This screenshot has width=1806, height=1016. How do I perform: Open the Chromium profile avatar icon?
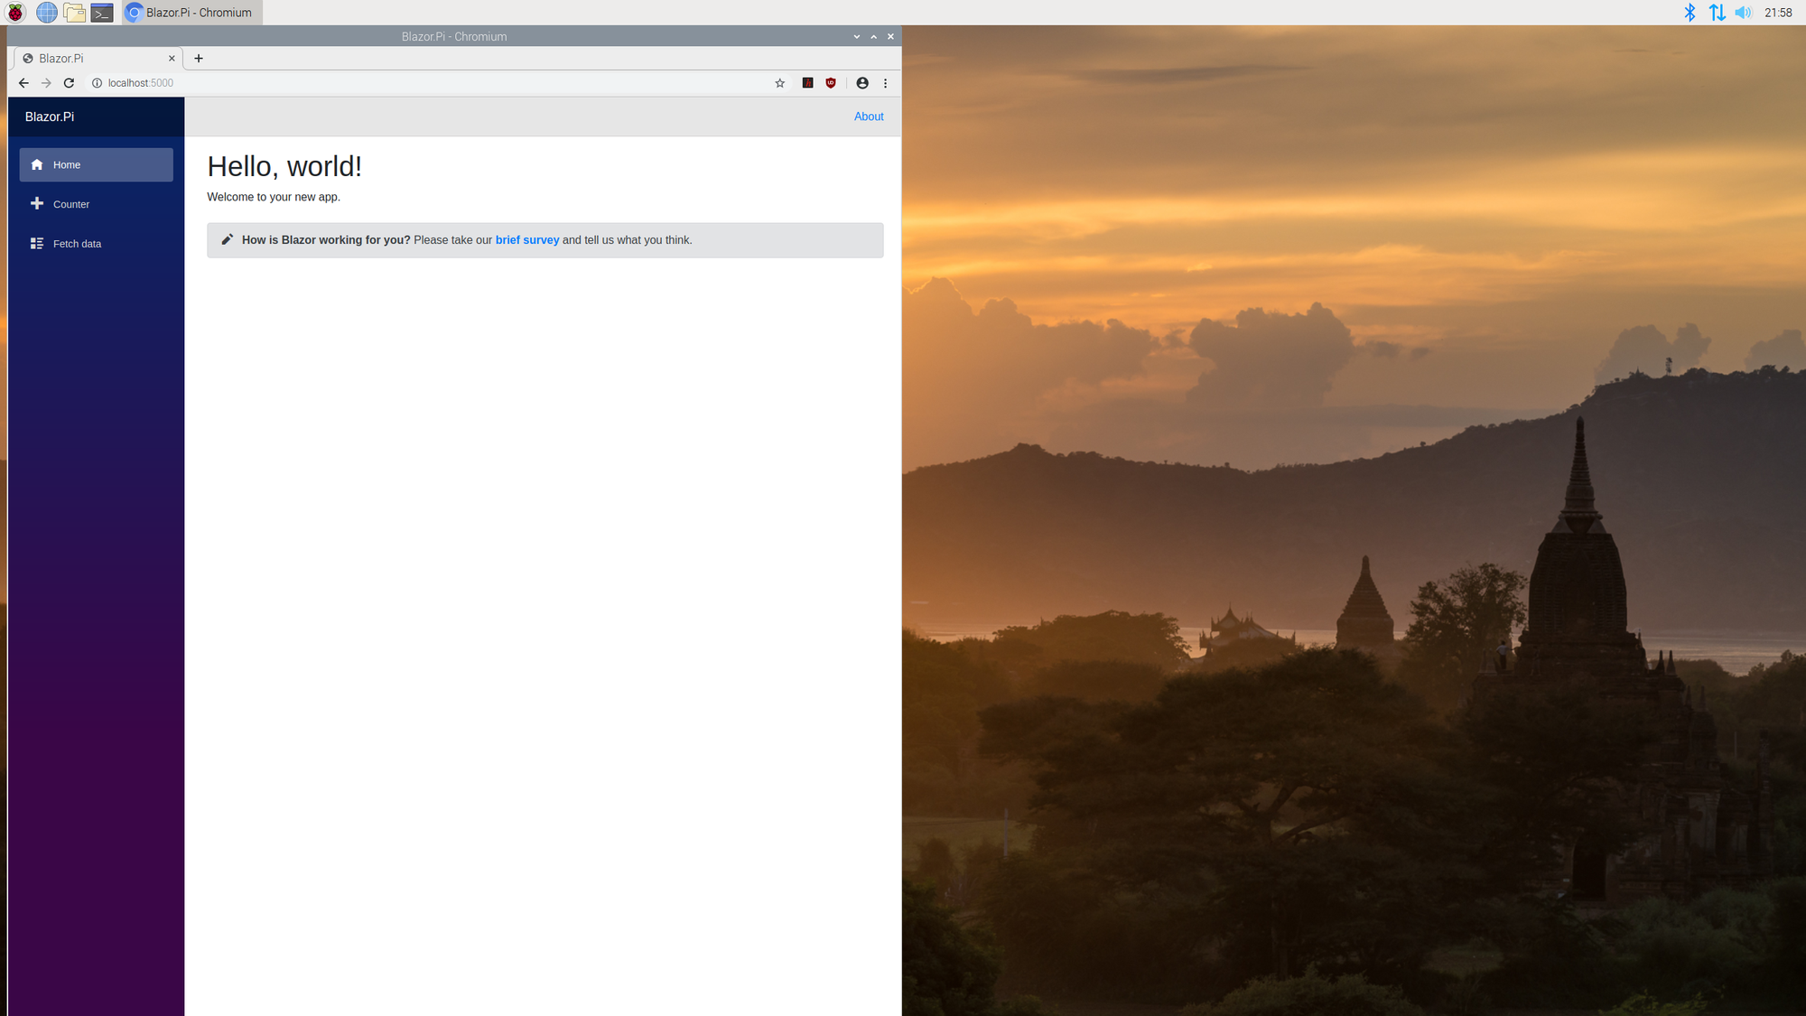862,83
